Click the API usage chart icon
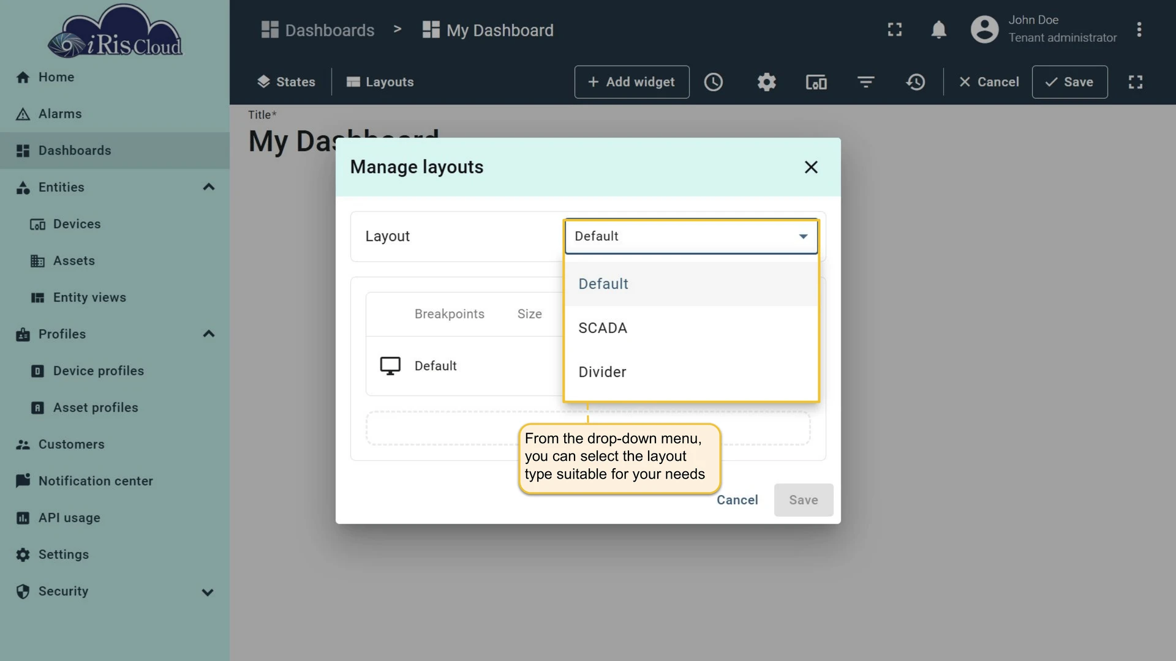 click(23, 518)
